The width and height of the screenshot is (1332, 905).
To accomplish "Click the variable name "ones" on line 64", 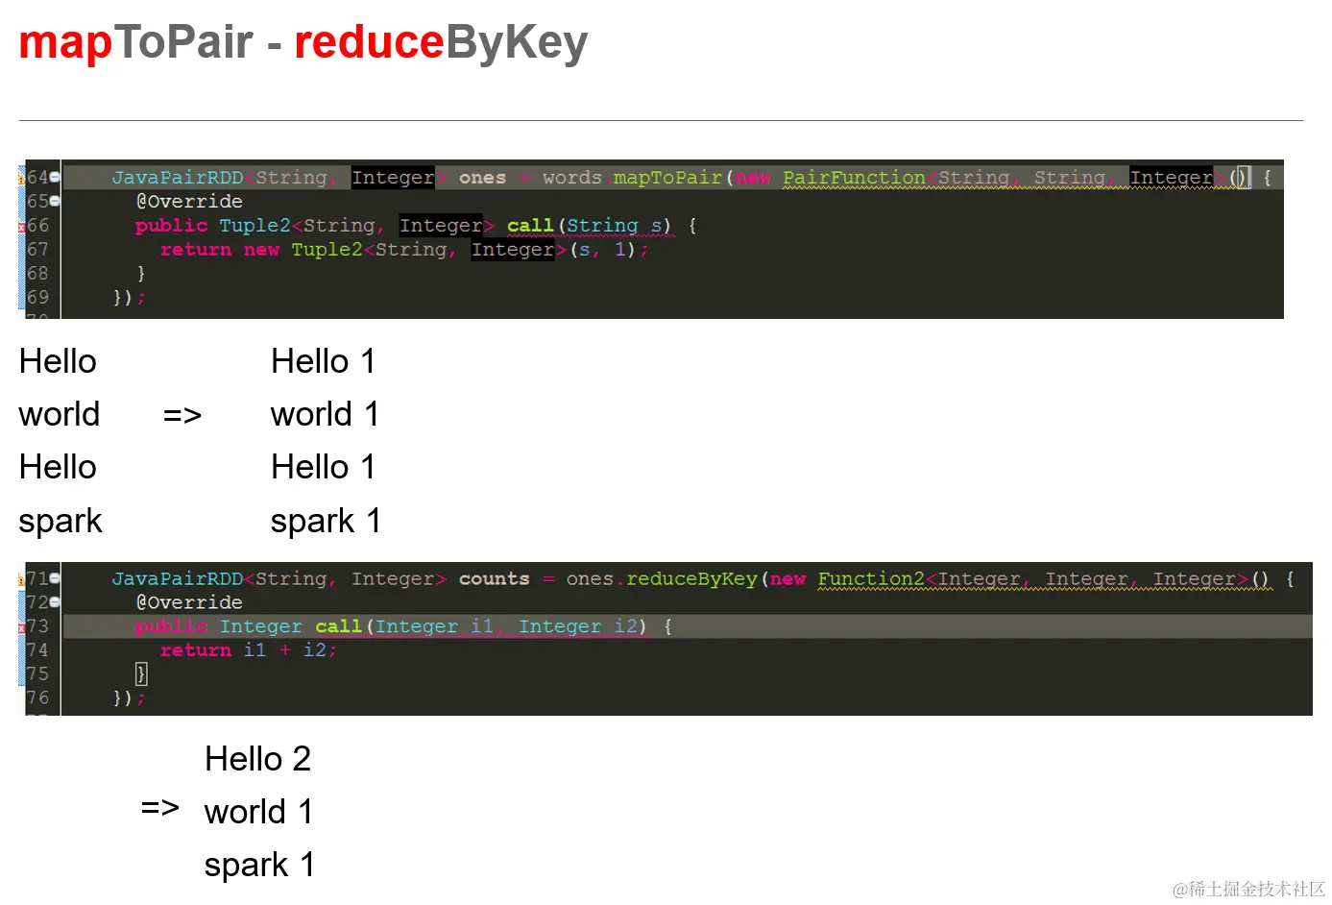I will click(x=482, y=178).
